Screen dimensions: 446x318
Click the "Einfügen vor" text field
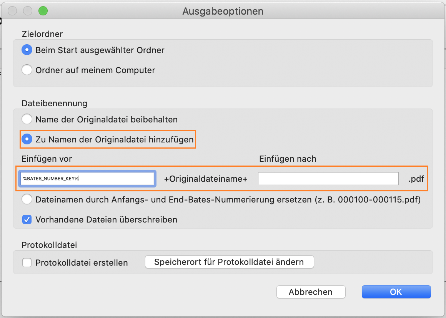(x=88, y=179)
